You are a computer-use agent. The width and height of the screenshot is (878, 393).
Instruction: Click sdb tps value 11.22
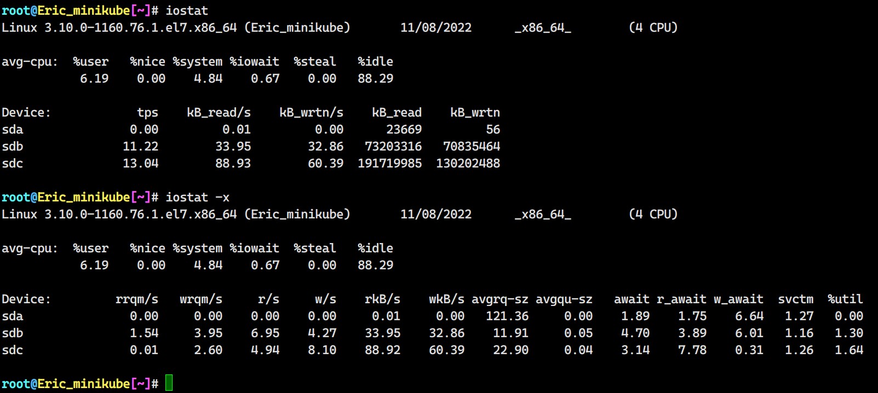(140, 147)
